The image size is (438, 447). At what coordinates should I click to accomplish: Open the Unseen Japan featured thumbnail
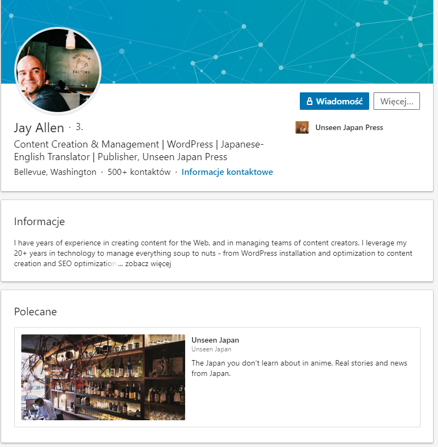pos(103,377)
